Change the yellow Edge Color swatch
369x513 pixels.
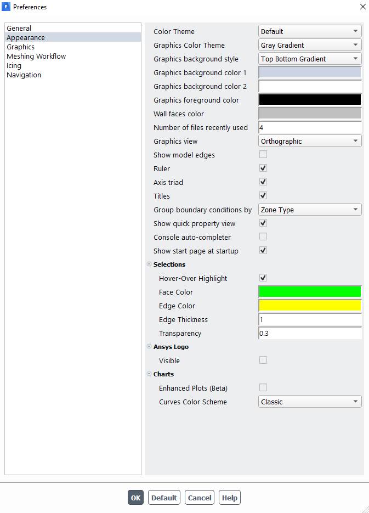pyautogui.click(x=310, y=306)
